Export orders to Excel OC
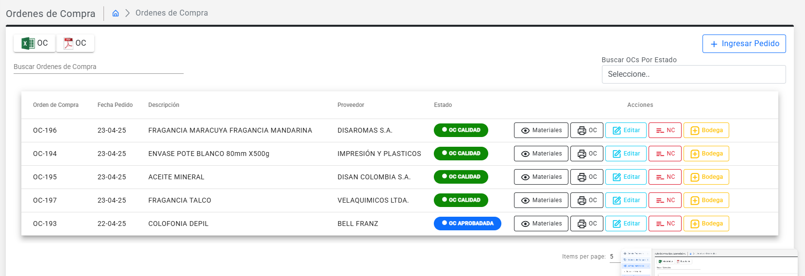The image size is (805, 276). tap(34, 43)
